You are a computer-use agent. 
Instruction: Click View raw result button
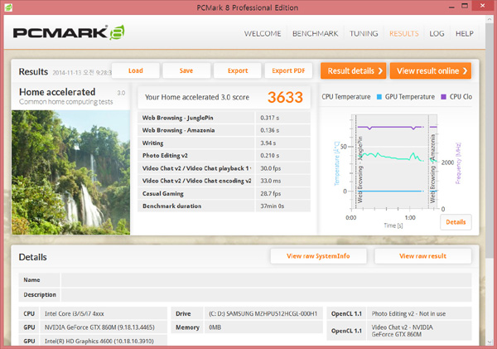[x=422, y=256]
